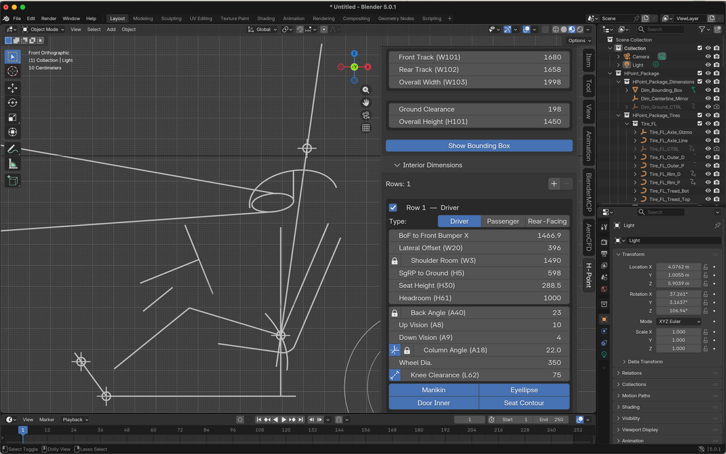This screenshot has width=726, height=454.
Task: Activate the Scale tool
Action: tap(13, 118)
